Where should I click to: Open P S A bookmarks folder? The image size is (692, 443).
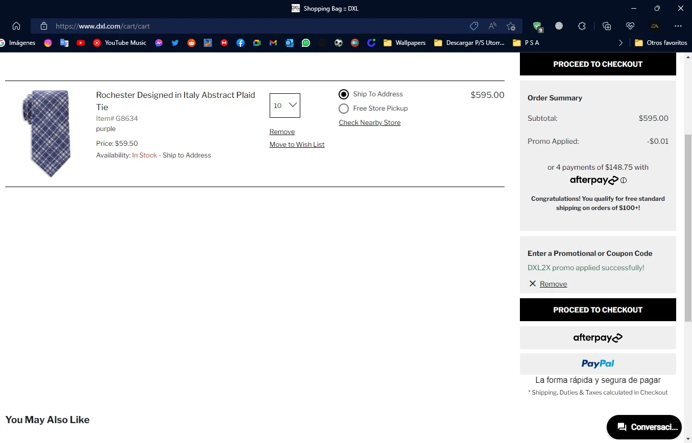point(526,43)
